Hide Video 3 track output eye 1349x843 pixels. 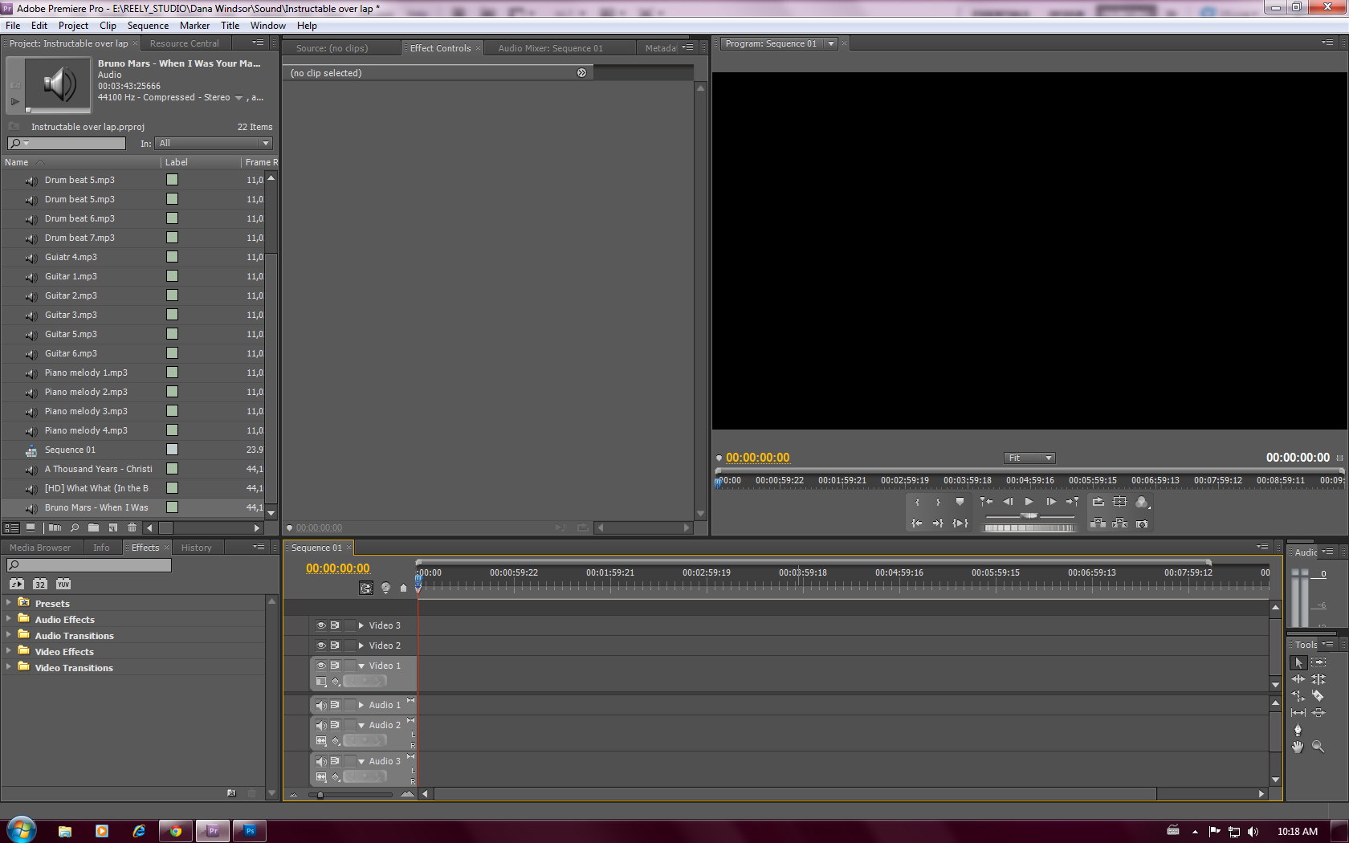tap(321, 625)
